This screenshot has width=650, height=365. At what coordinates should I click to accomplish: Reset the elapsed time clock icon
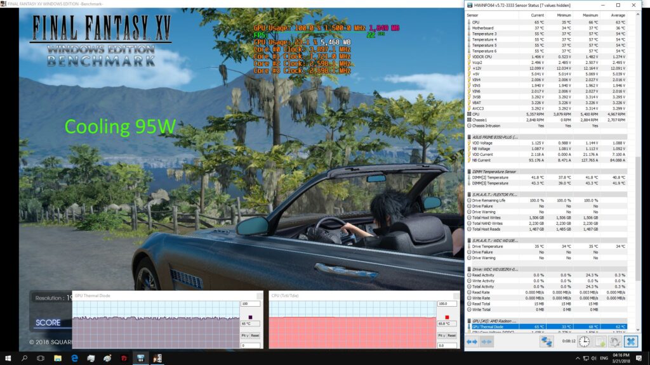click(584, 342)
